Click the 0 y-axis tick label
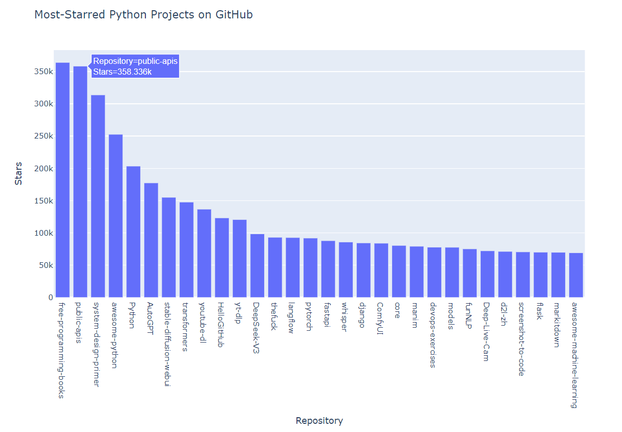The height and width of the screenshot is (432, 622). click(x=50, y=297)
